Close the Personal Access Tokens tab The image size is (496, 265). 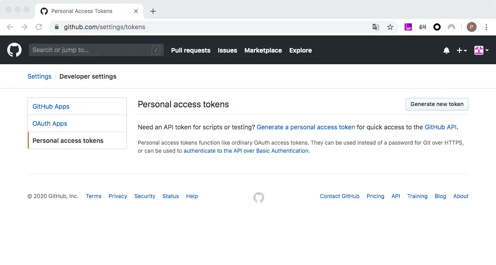[136, 11]
